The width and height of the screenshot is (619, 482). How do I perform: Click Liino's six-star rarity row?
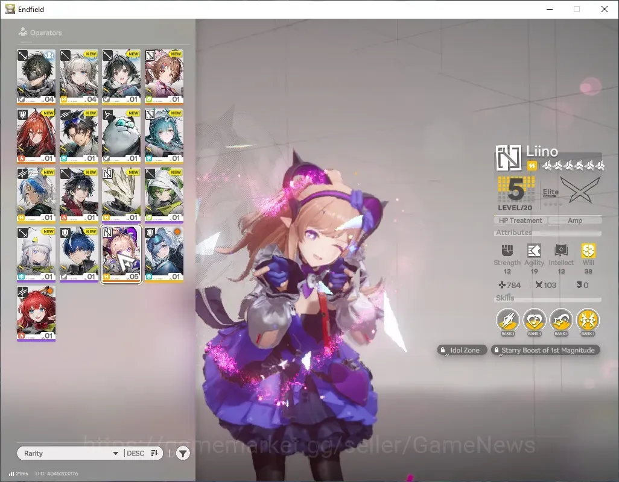pyautogui.click(x=573, y=166)
